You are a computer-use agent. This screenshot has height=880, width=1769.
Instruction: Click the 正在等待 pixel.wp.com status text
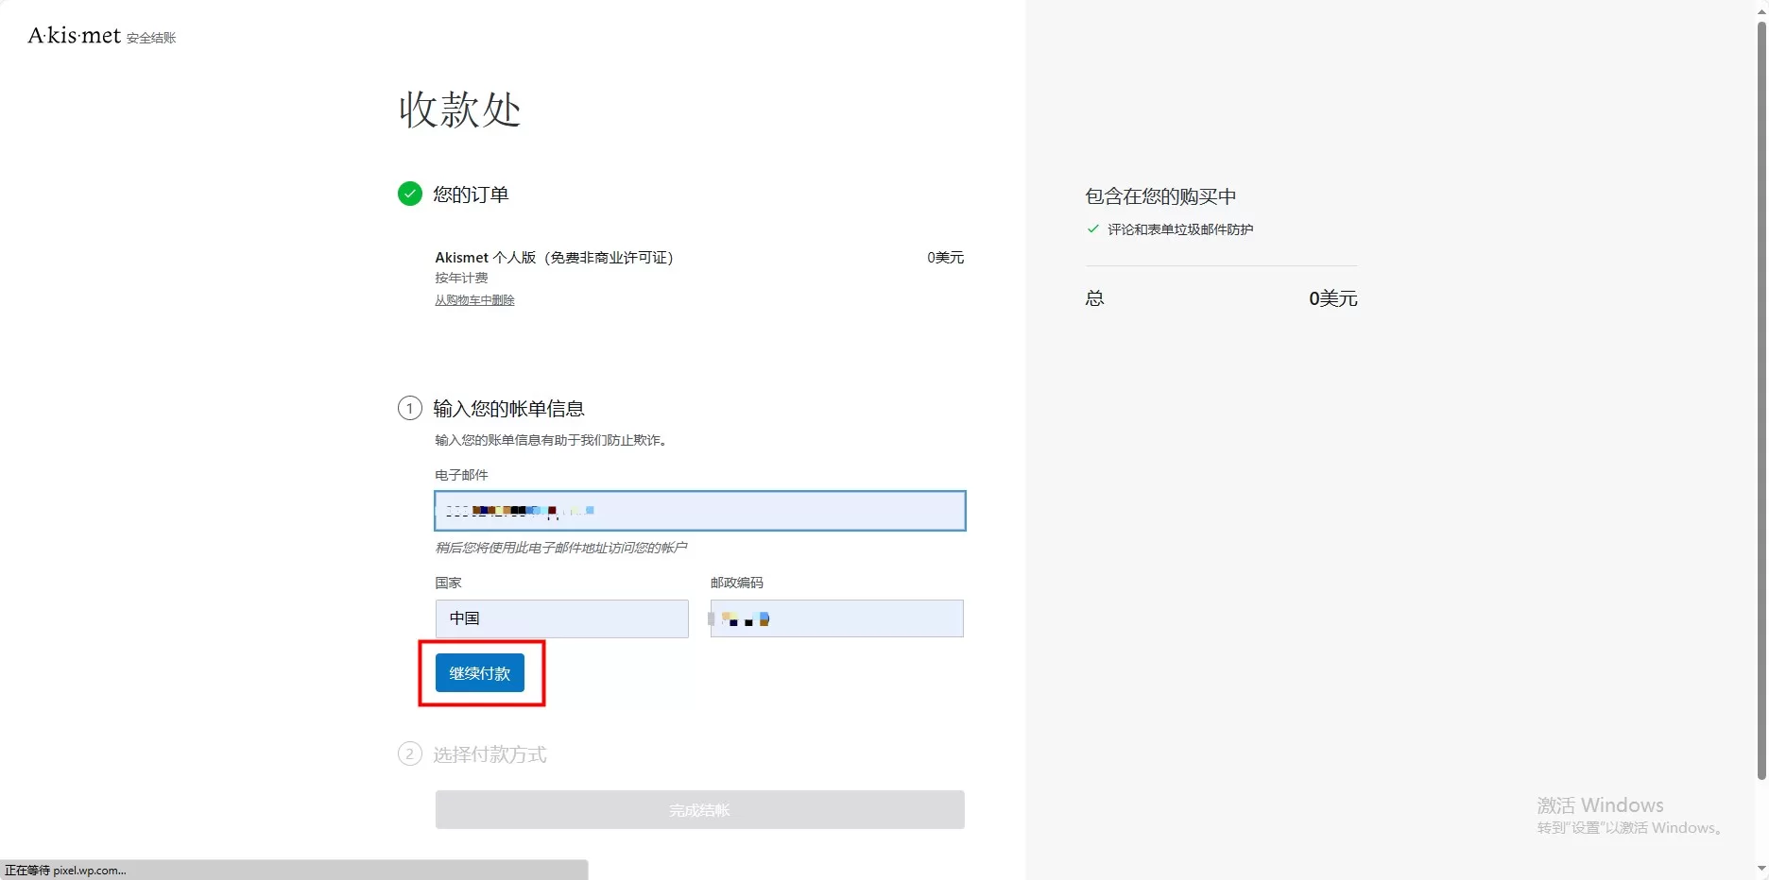click(x=65, y=871)
